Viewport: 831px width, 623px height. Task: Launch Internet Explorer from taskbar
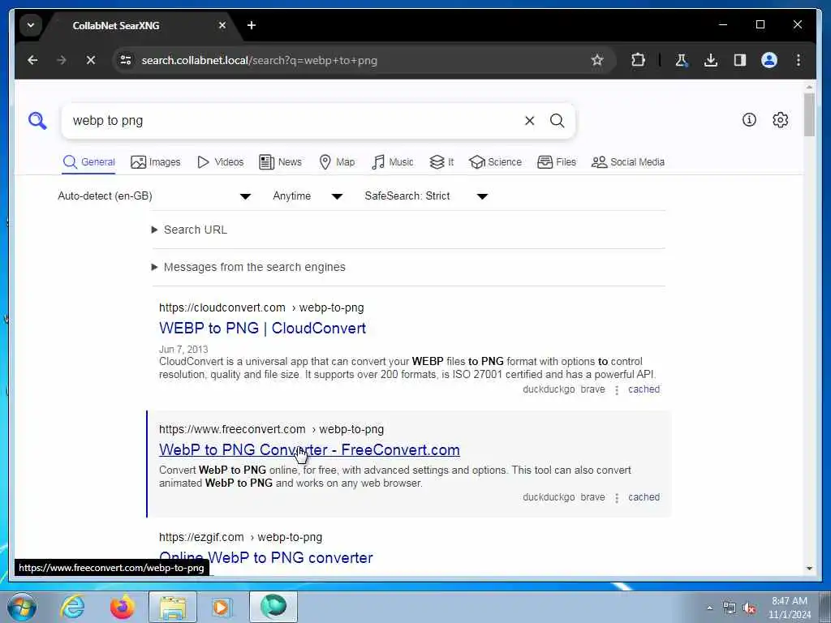pos(72,607)
